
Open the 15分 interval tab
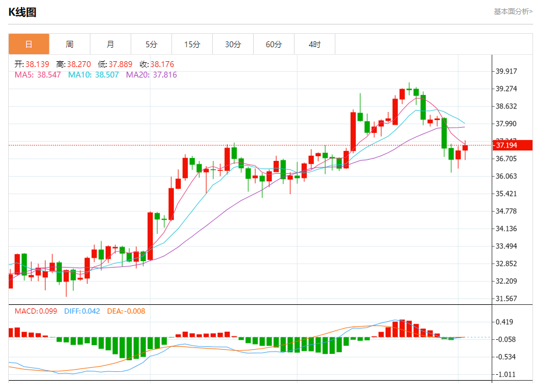[x=192, y=44]
